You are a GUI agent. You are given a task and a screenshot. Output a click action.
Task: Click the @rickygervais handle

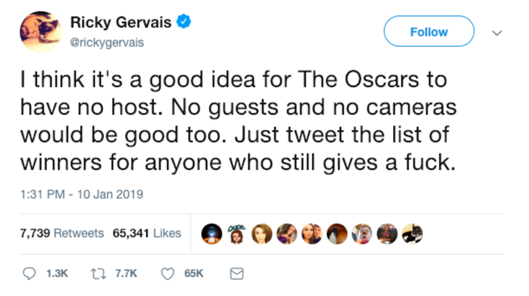(107, 43)
